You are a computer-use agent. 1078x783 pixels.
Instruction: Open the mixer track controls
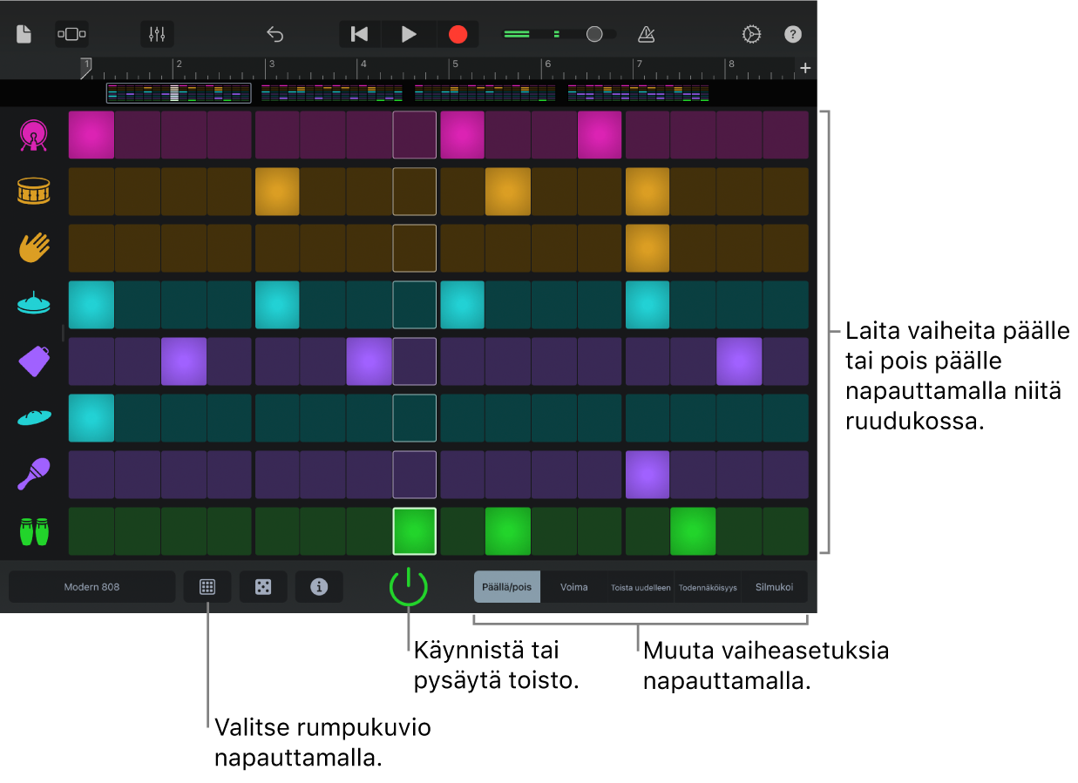tap(157, 34)
